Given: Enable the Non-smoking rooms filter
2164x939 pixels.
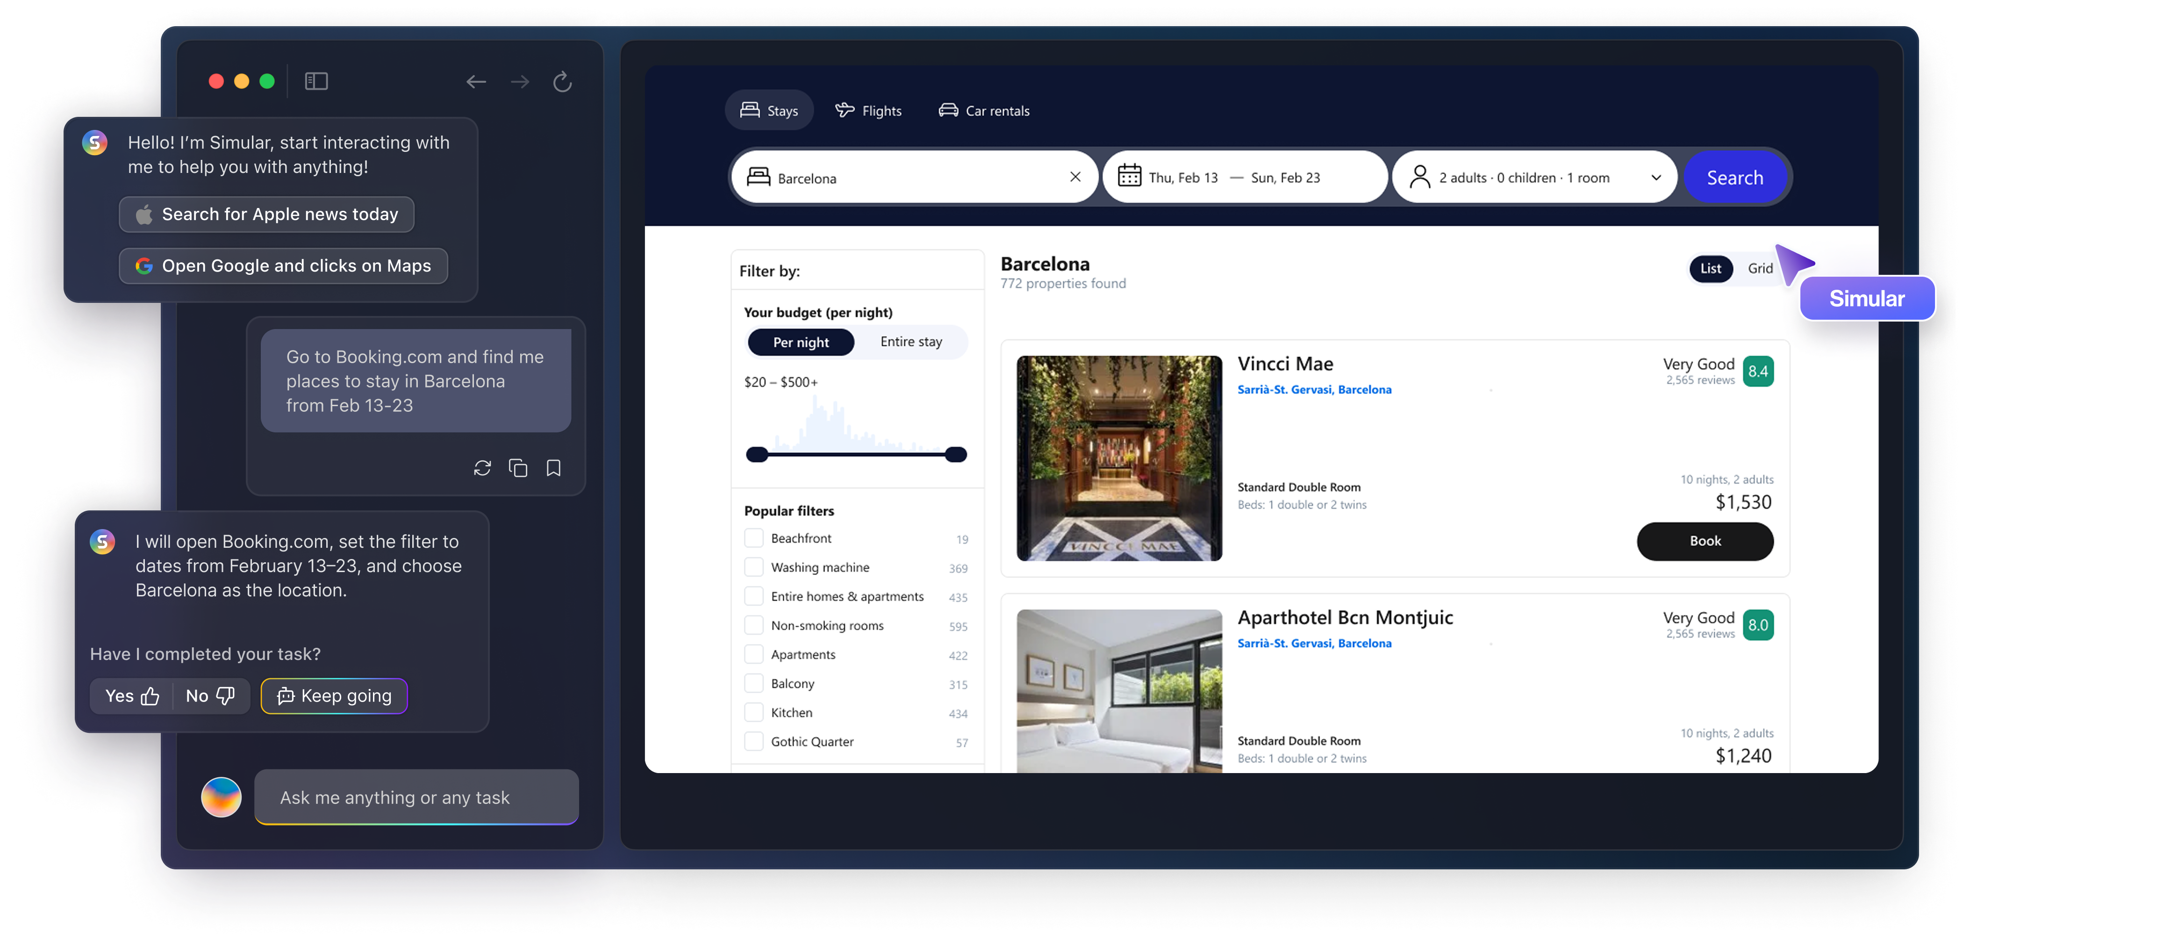Looking at the screenshot, I should [753, 625].
